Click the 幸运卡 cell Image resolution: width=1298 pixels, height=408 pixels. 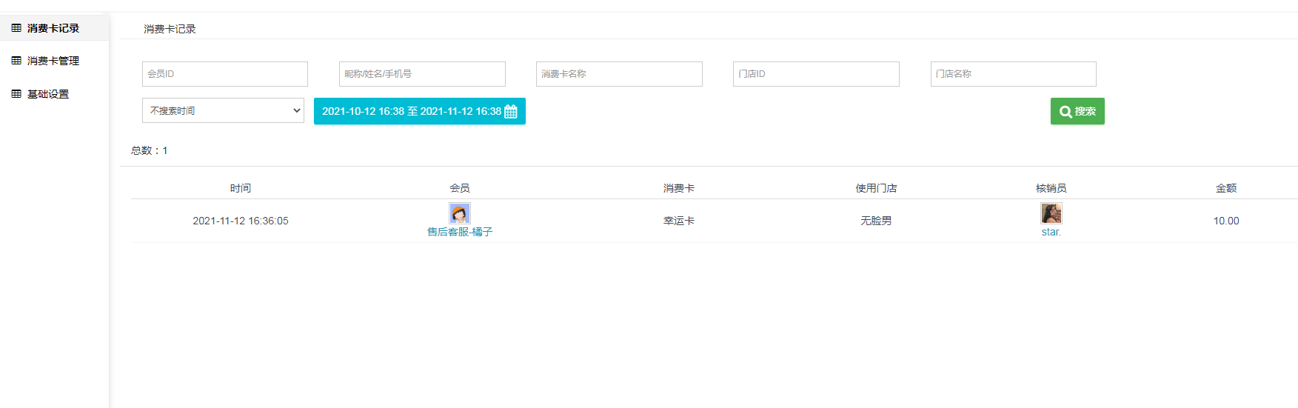click(679, 221)
